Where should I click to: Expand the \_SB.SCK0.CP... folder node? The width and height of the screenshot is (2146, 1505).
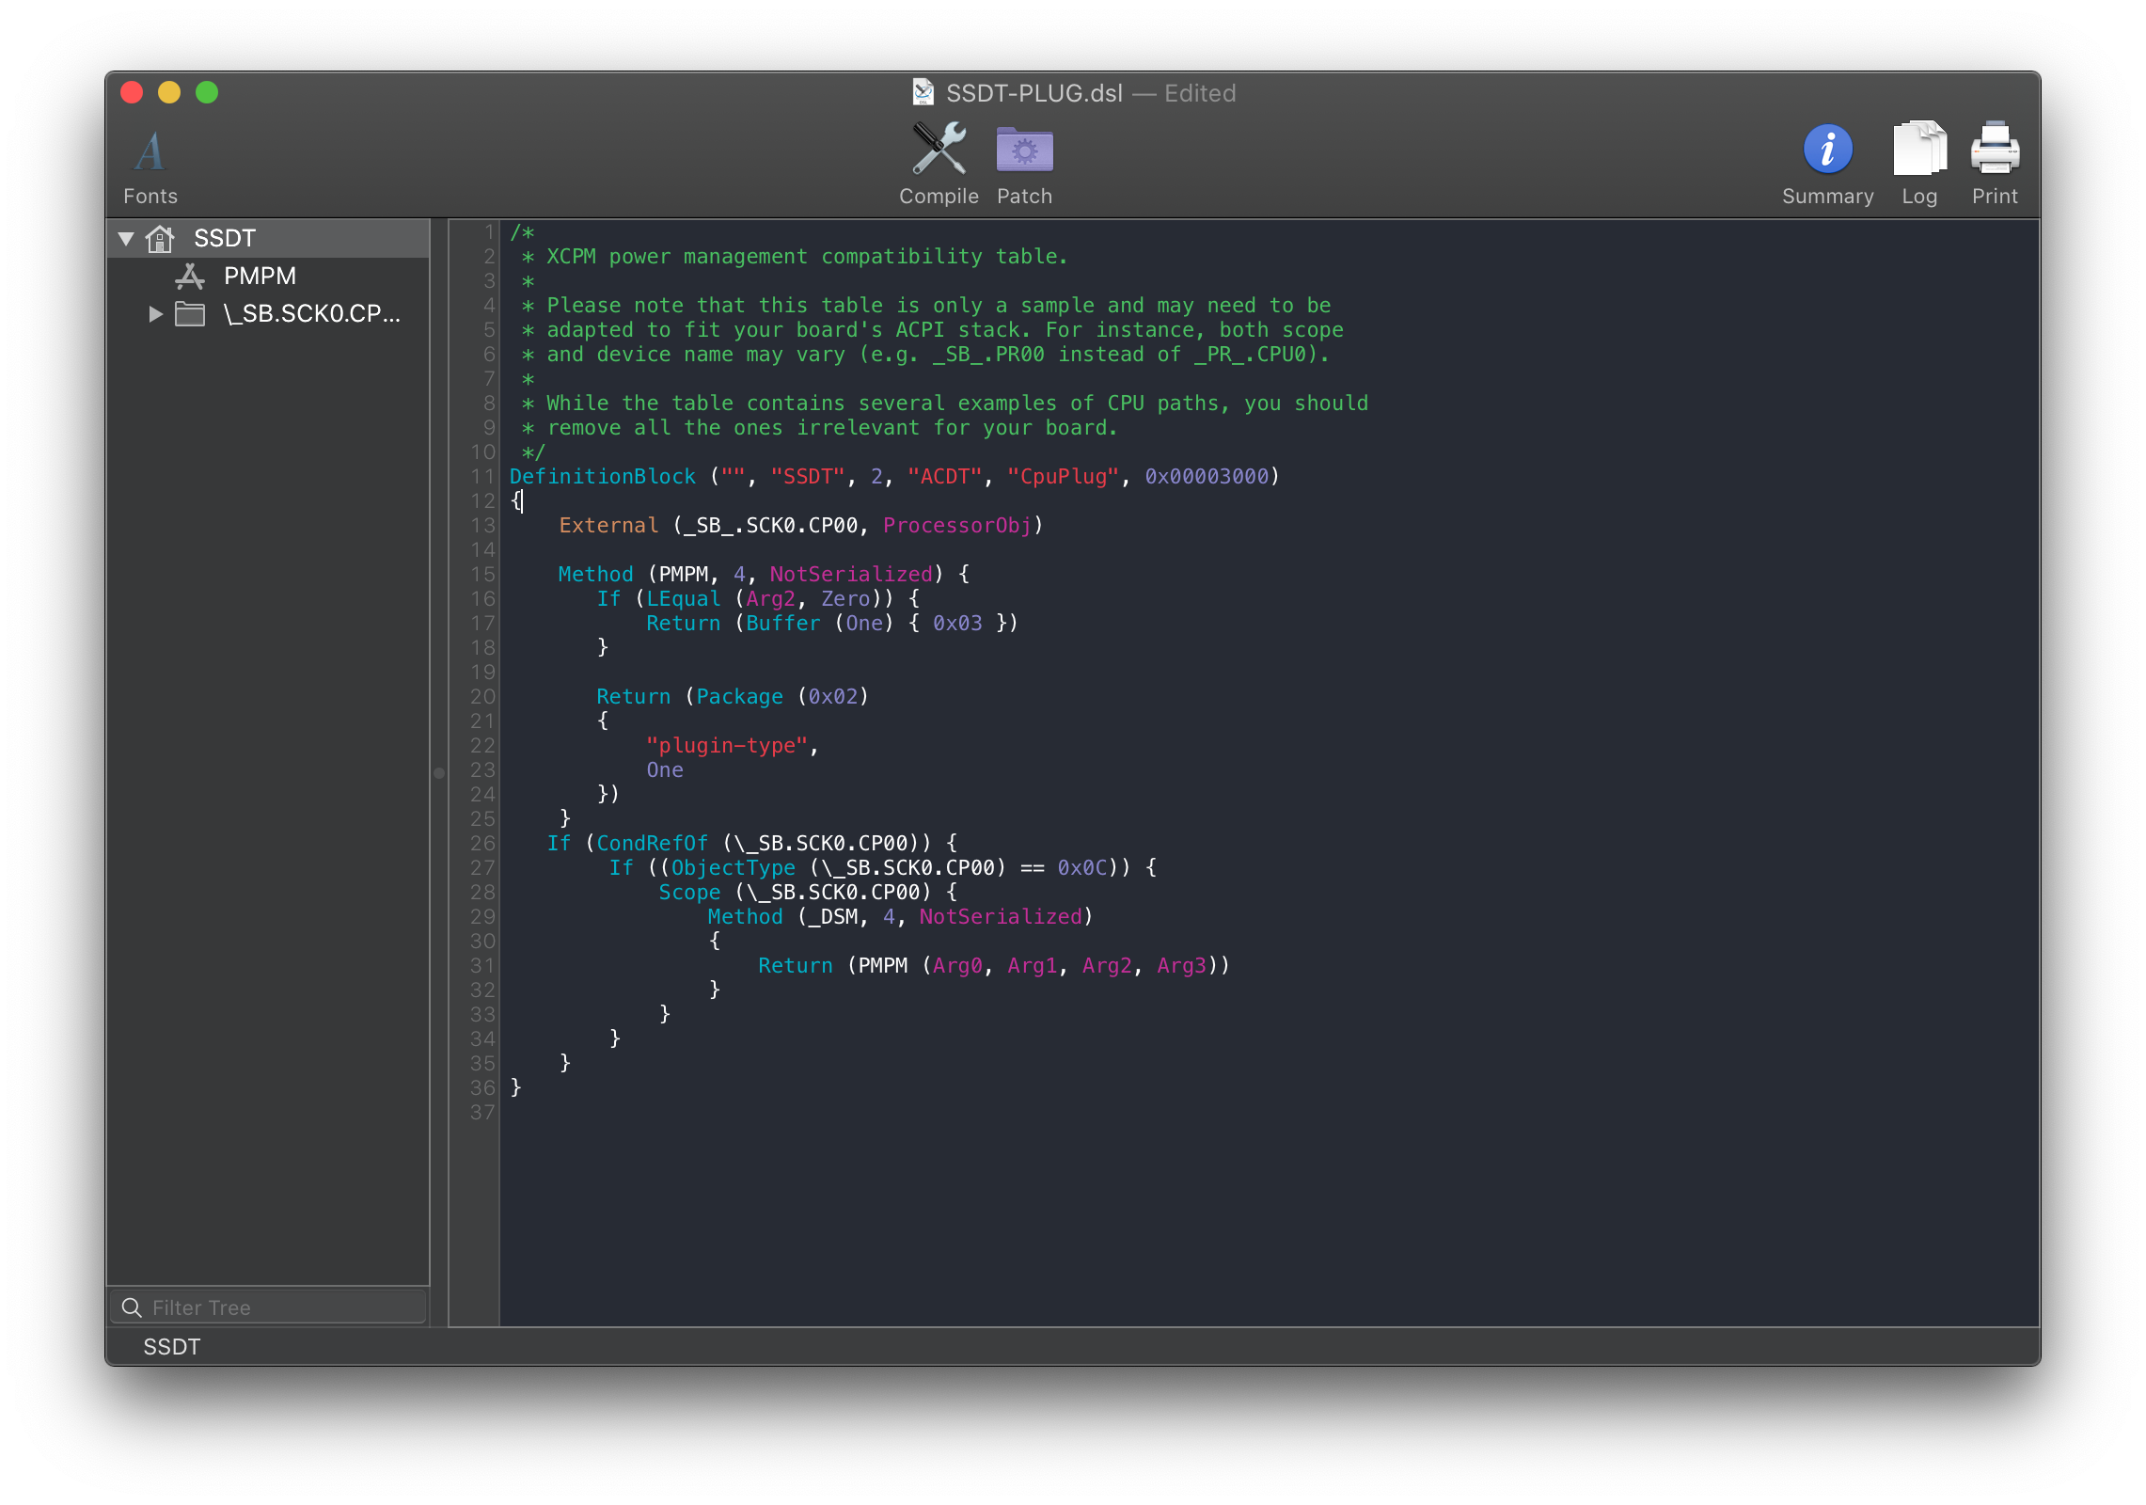point(156,314)
